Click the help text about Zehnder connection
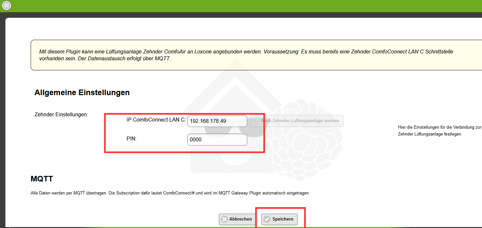Screen dimensions: 482x228 click(x=440, y=131)
